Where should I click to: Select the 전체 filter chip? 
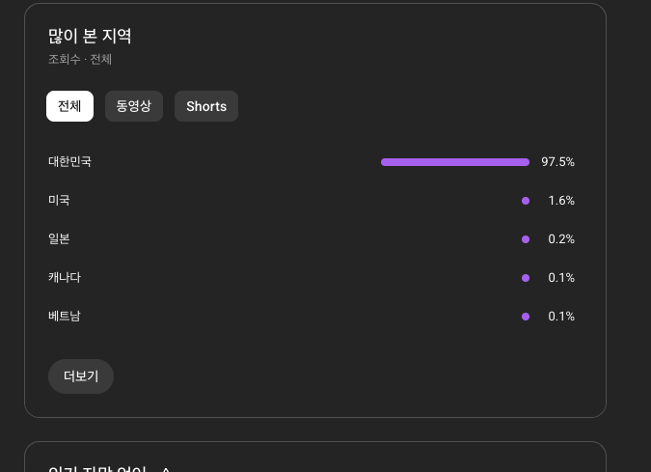69,106
